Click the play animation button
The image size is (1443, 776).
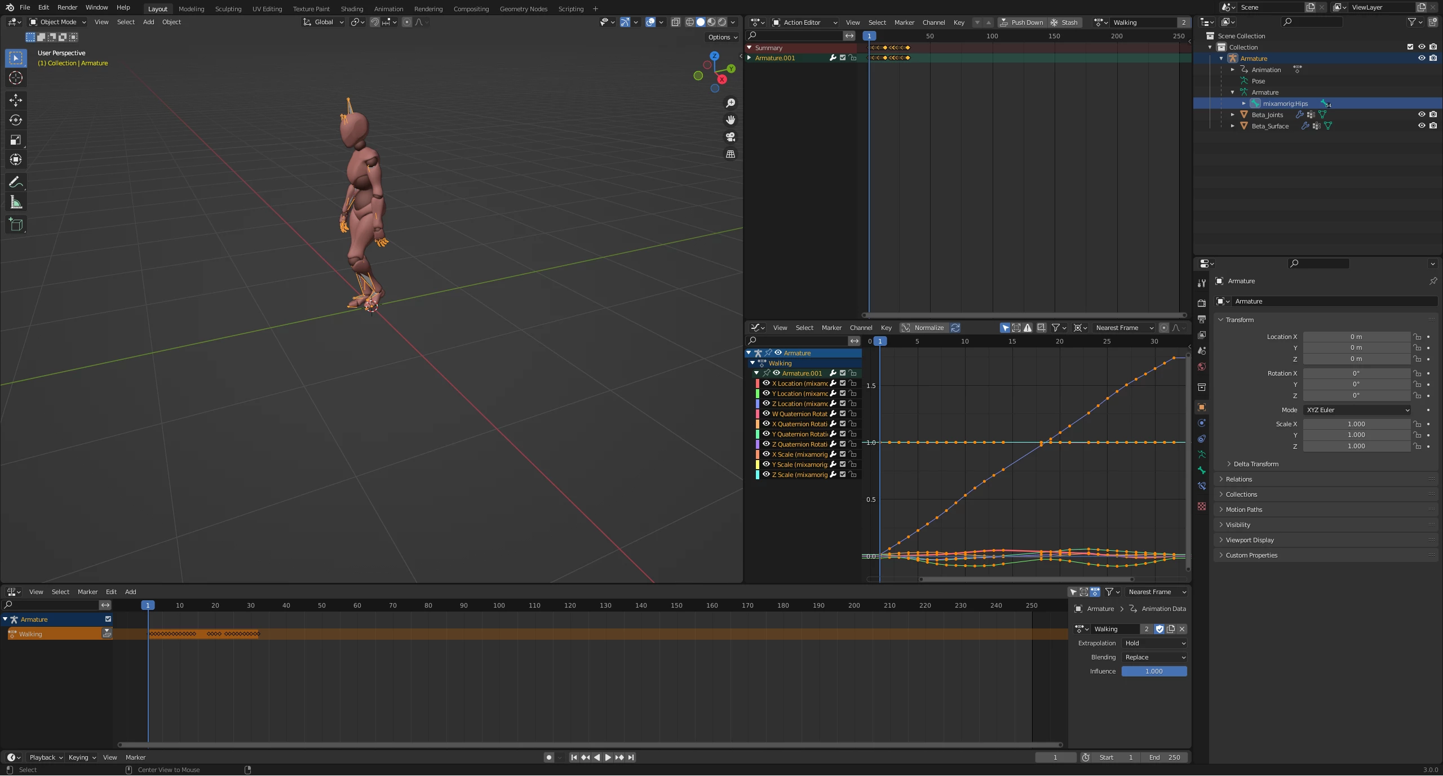click(608, 757)
